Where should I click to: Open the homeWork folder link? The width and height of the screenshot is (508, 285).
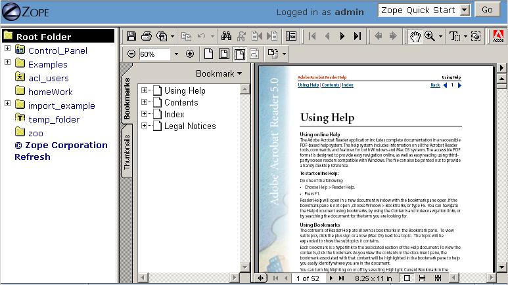[50, 92]
